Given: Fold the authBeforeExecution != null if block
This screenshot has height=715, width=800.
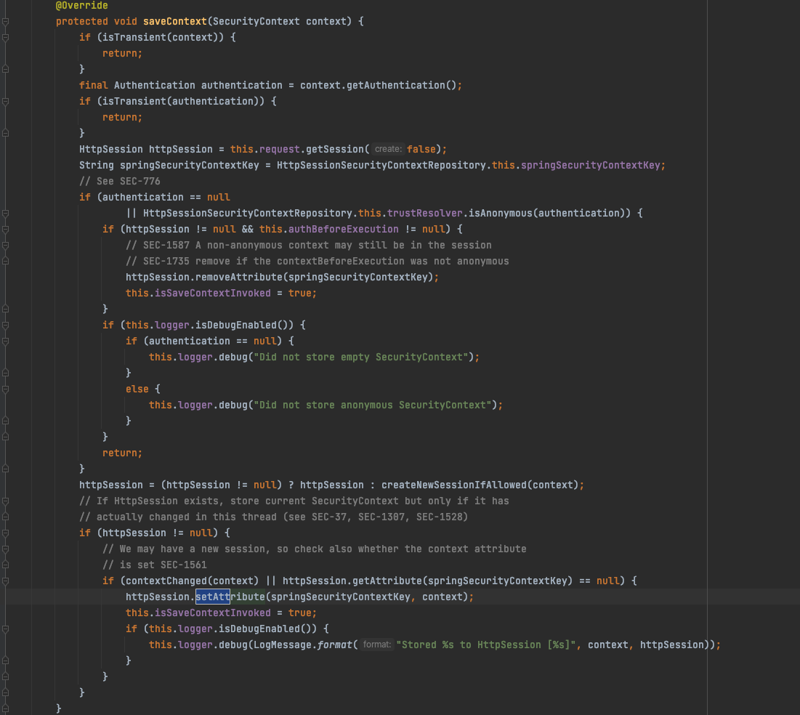Looking at the screenshot, I should click(x=5, y=229).
